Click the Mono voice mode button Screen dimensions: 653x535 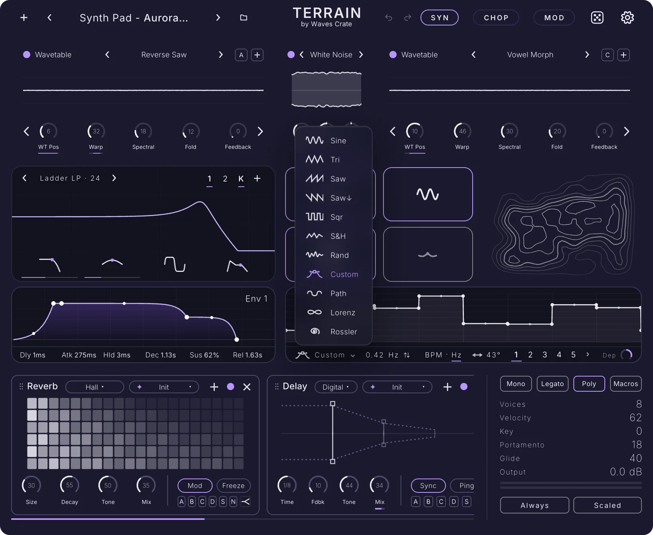(516, 384)
